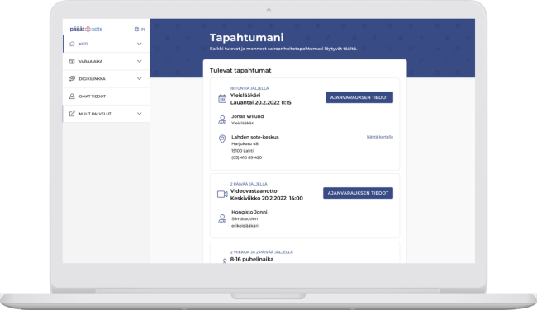The image size is (537, 310).
Task: Click the 8-16 puhelinaika entry title
Action: [252, 259]
